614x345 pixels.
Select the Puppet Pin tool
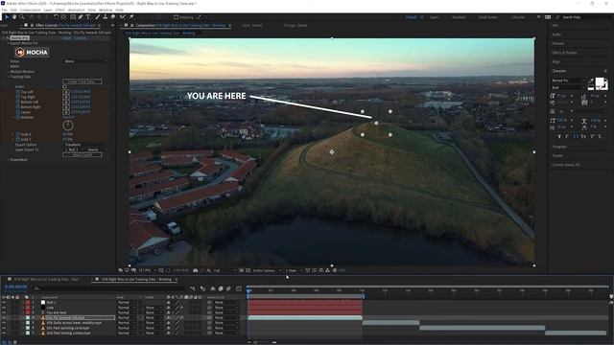pos(131,17)
